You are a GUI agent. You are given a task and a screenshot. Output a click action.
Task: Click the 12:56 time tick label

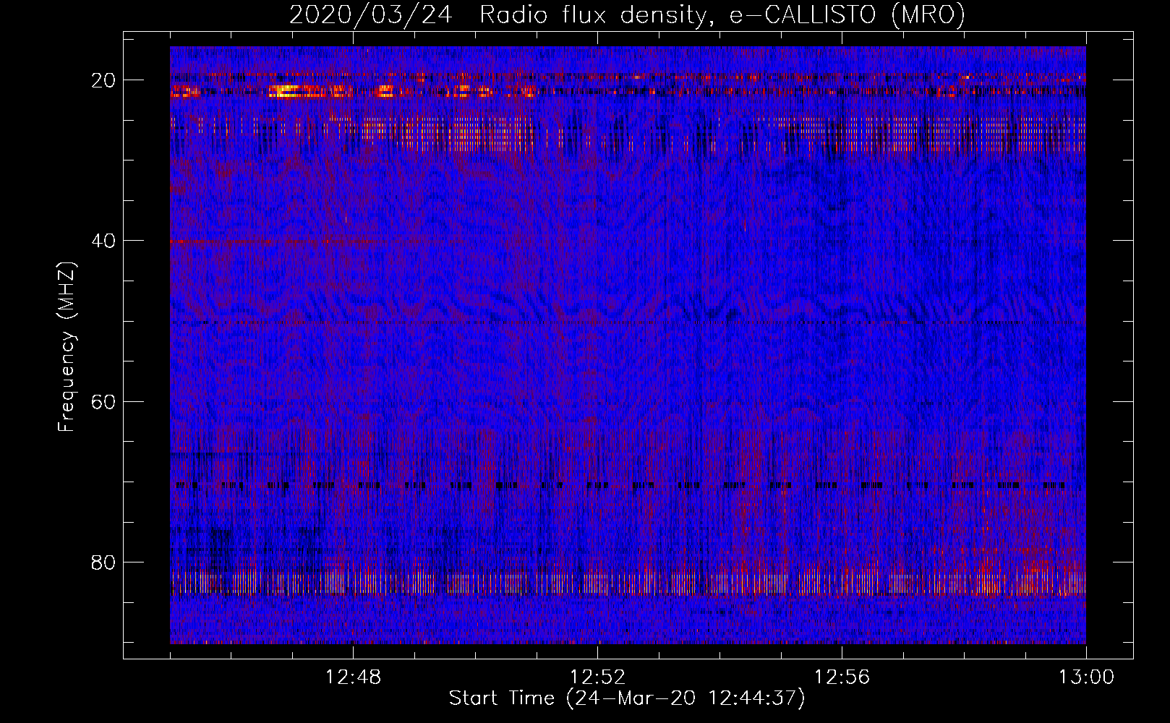coord(842,677)
